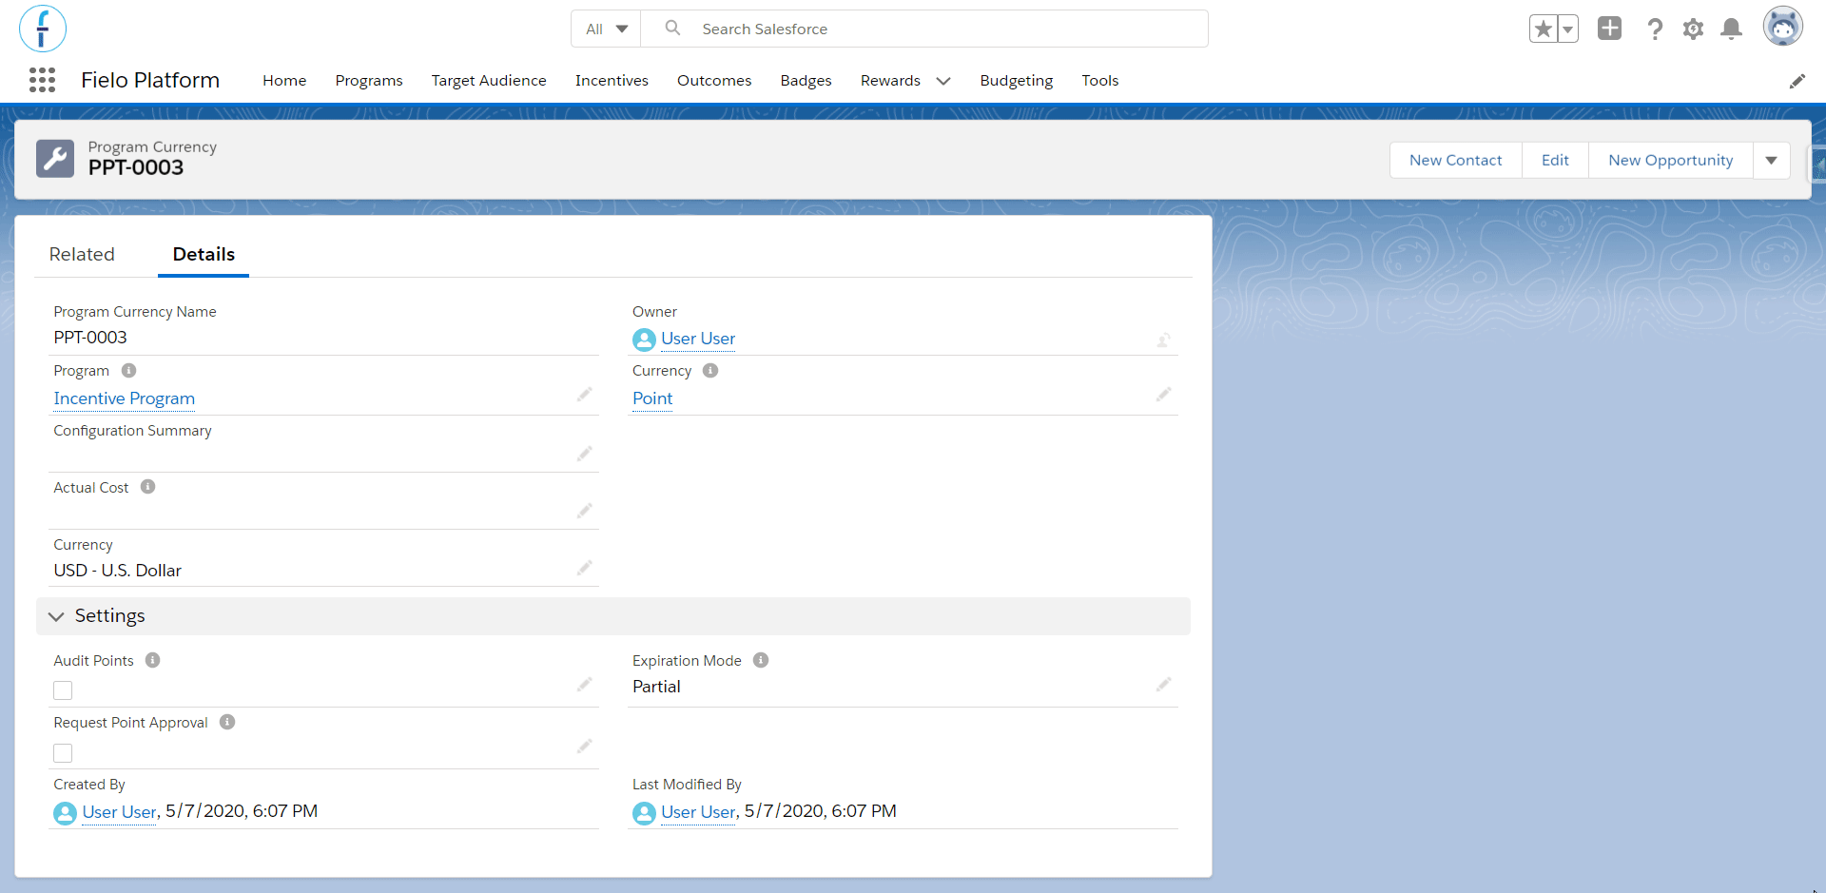Screen dimensions: 1826x893
Task: Open the notifications bell
Action: coord(1731,29)
